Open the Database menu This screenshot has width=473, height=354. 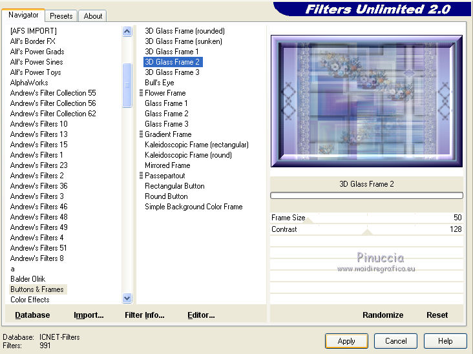[32, 315]
